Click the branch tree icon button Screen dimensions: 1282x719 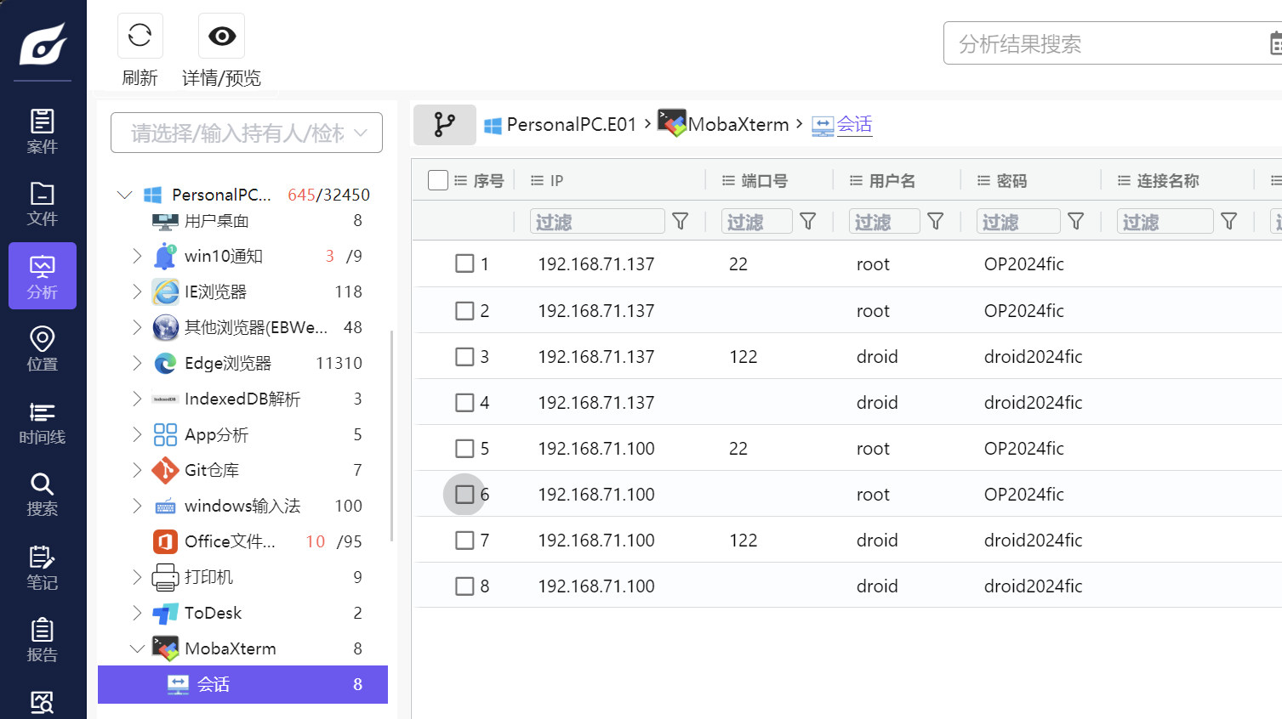[x=444, y=125]
